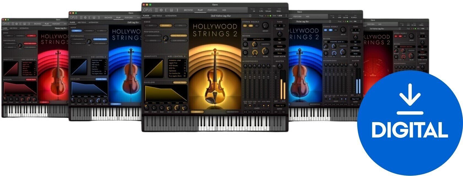Toggle keyboard panel icon in Celli Leg Slur window
Viewport: 463px width, 176px height.
pos(94,17)
